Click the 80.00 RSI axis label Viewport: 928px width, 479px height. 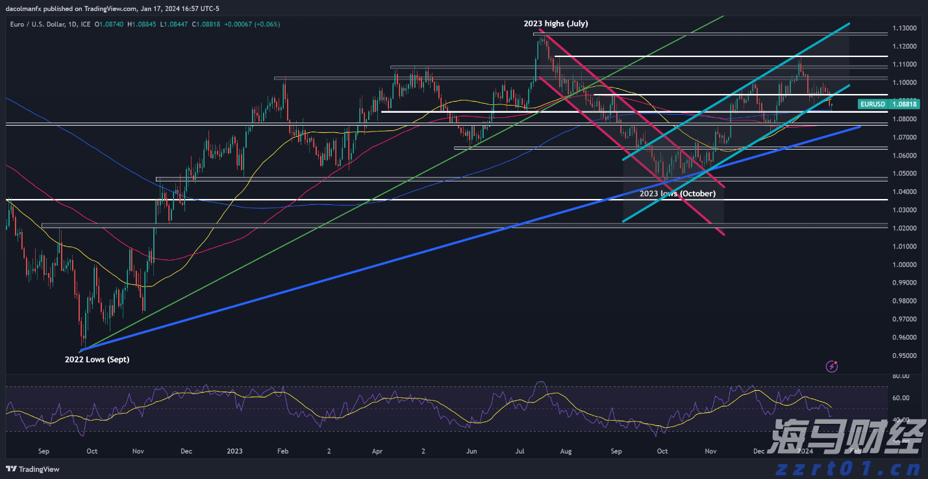900,376
